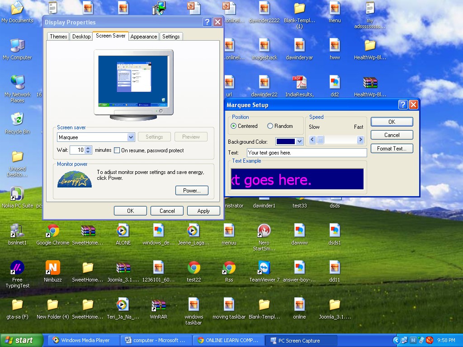Image resolution: width=463 pixels, height=347 pixels.
Task: Click Apply in Display Properties
Action: pyautogui.click(x=203, y=211)
